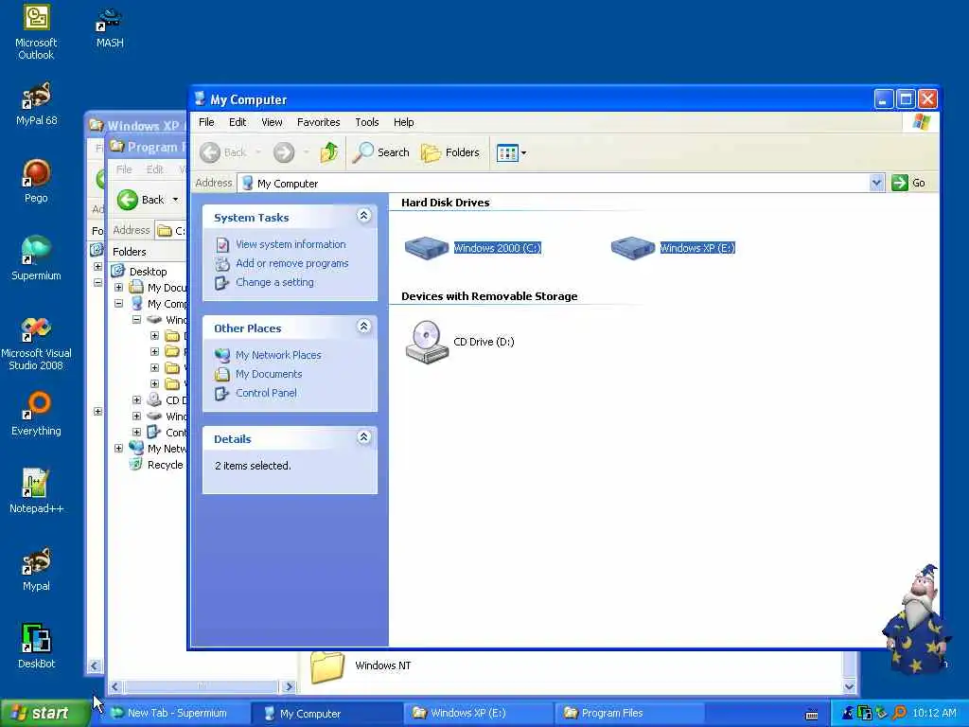This screenshot has width=969, height=727.
Task: Click Add or remove programs link
Action: [291, 263]
